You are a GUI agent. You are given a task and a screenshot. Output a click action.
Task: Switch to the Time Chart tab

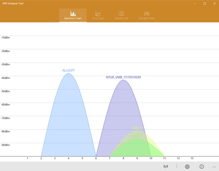[x=98, y=16]
